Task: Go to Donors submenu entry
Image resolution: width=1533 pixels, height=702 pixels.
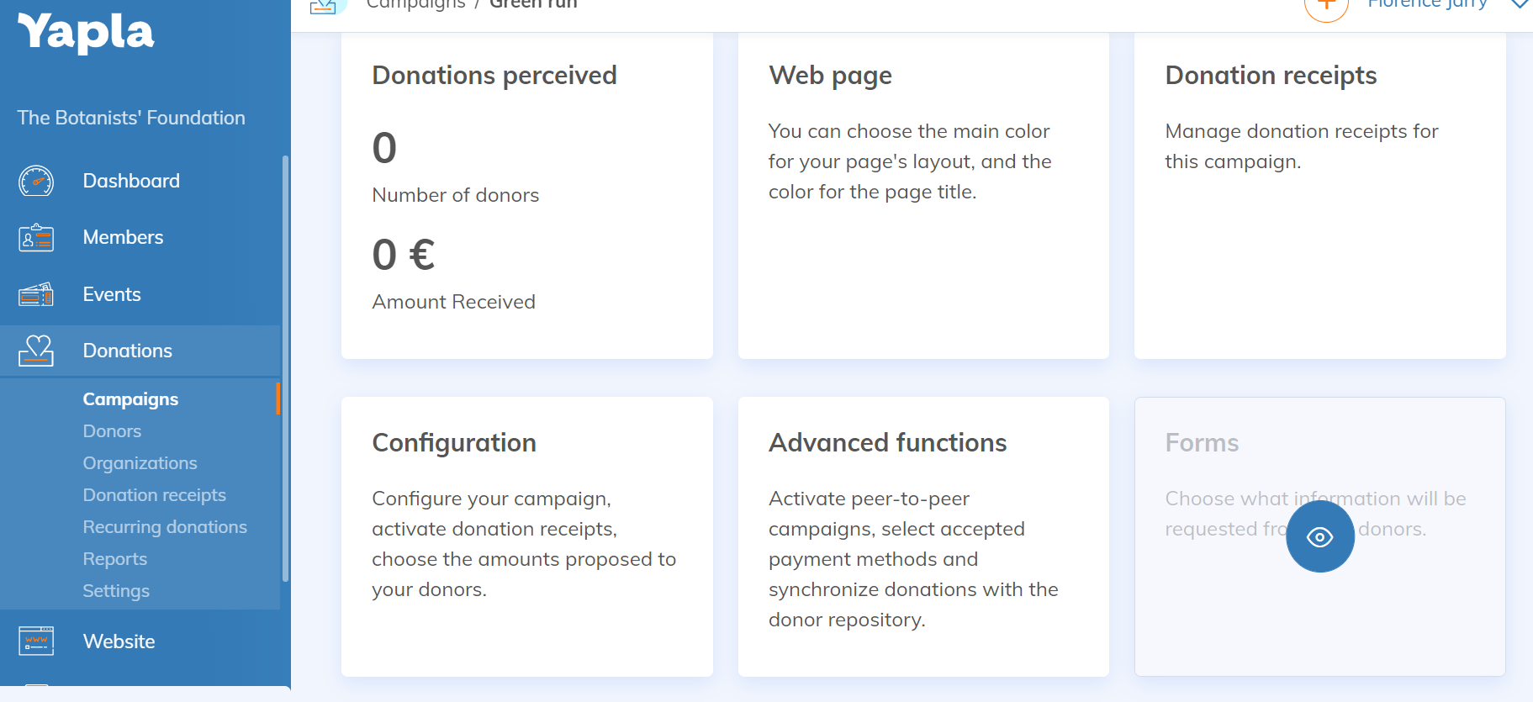Action: click(112, 431)
